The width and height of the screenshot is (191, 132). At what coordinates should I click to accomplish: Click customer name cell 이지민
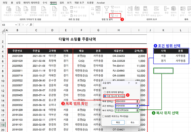pyautogui.click(x=52, y=66)
